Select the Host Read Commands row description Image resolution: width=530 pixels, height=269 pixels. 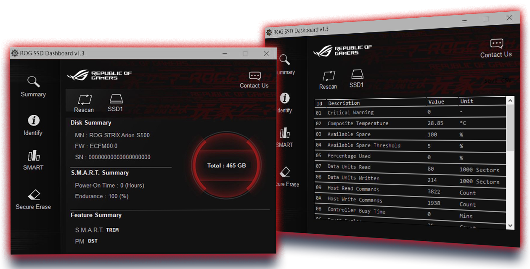(x=353, y=189)
